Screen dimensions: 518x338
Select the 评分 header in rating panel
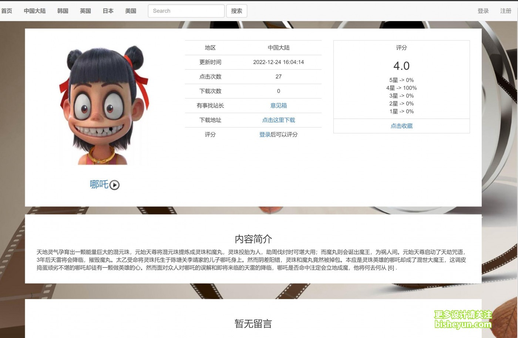[401, 48]
